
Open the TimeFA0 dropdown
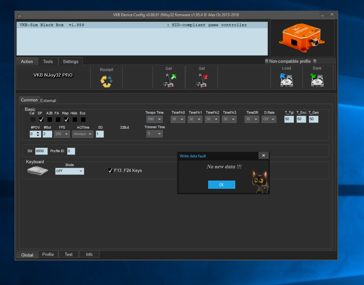tap(178, 119)
